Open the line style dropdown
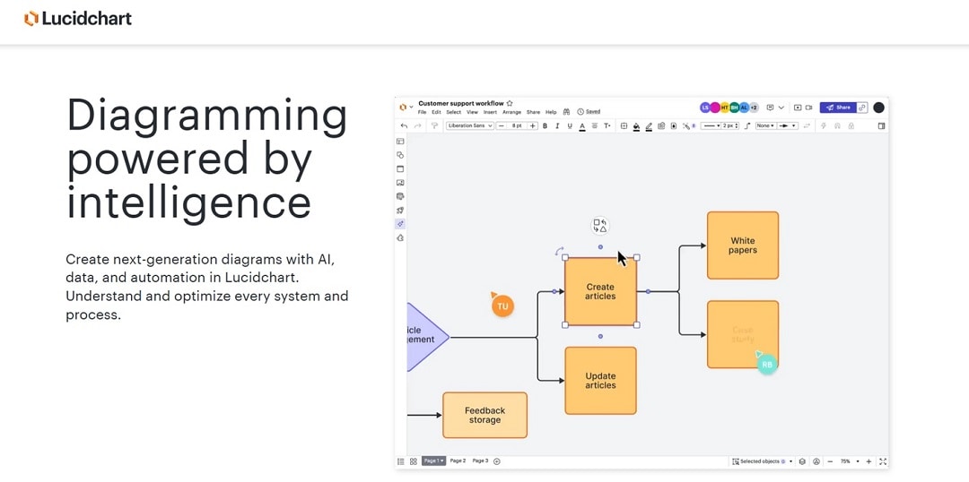969x482 pixels. coord(710,126)
